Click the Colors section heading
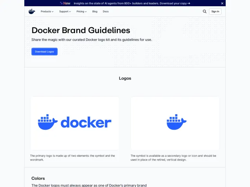This screenshot has height=187, width=250. [x=38, y=178]
